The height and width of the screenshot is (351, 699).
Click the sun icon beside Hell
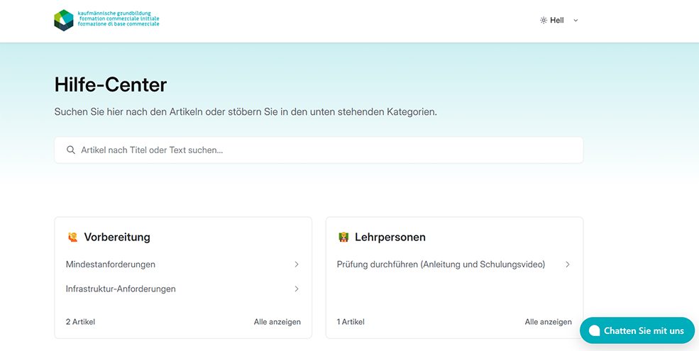click(x=544, y=21)
